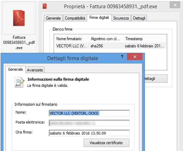Switch to the Dettagli properties tab

pos(139,18)
